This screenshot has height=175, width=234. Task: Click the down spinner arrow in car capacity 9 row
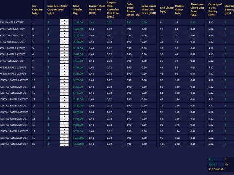point(64,75)
